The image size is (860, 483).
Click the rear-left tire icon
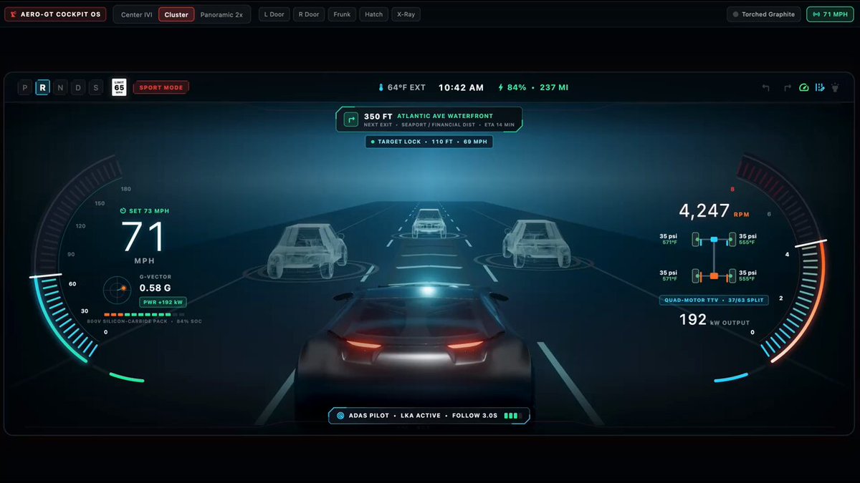pyautogui.click(x=695, y=275)
